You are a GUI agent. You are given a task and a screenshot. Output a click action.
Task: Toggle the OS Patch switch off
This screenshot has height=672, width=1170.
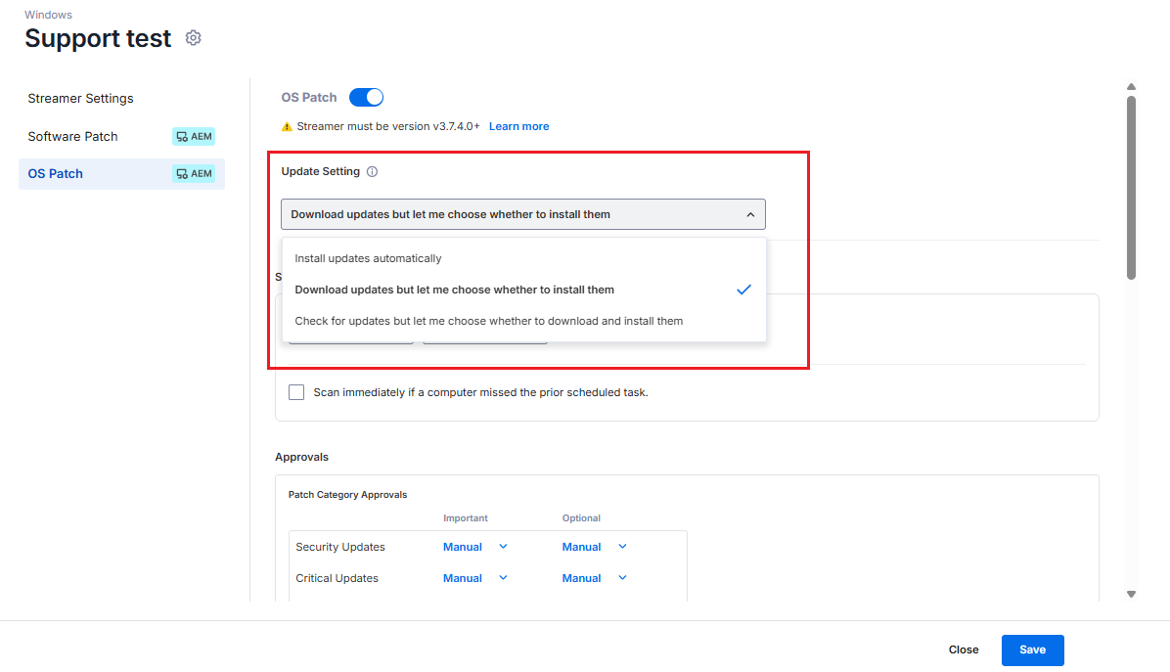[367, 97]
